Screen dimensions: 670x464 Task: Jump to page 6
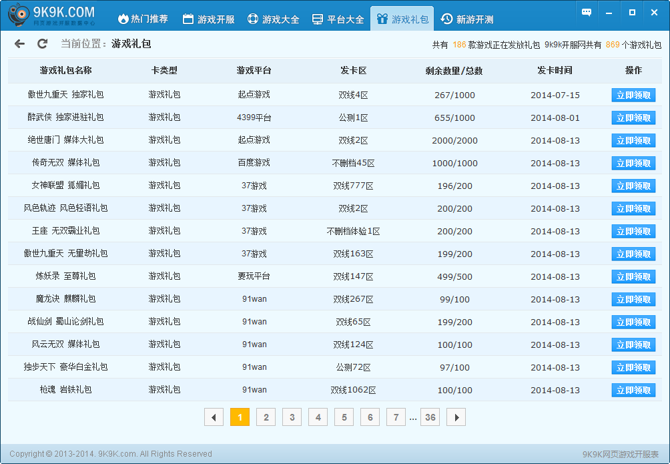tap(370, 417)
